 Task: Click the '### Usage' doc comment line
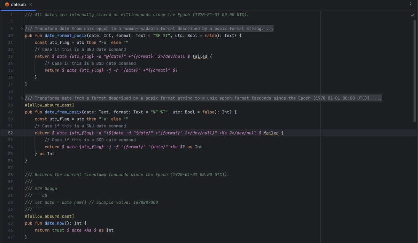coord(41,189)
